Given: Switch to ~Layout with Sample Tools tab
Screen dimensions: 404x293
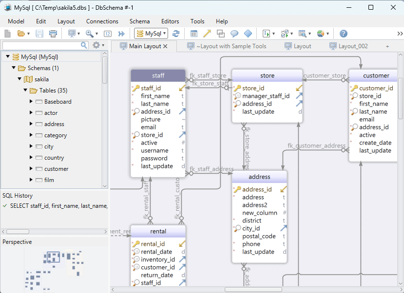Looking at the screenshot, I should (x=227, y=46).
